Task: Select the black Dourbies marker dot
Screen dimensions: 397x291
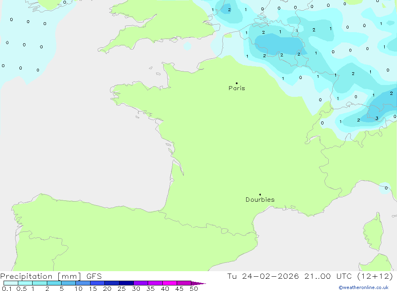Action: click(260, 195)
